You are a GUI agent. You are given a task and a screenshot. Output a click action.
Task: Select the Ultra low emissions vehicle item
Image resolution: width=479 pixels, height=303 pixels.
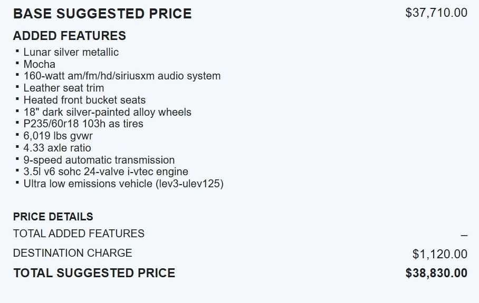[123, 184]
